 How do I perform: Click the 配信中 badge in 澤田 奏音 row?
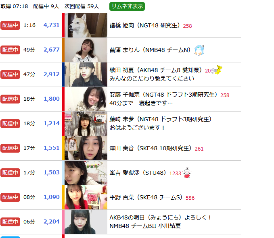pos(10,148)
